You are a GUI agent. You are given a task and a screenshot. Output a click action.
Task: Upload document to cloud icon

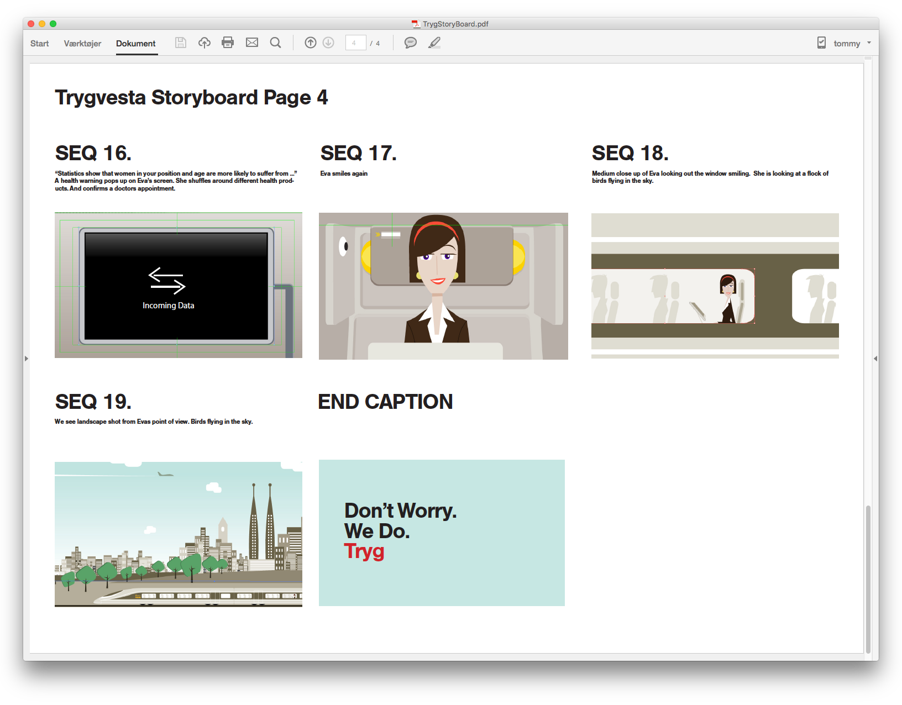coord(204,43)
